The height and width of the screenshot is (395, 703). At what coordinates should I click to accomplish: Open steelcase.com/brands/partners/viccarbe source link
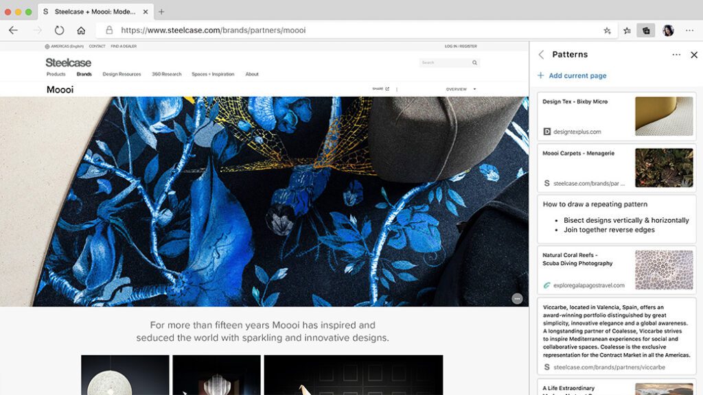coord(609,368)
